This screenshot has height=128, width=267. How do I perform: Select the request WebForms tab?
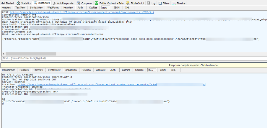[x=53, y=8]
